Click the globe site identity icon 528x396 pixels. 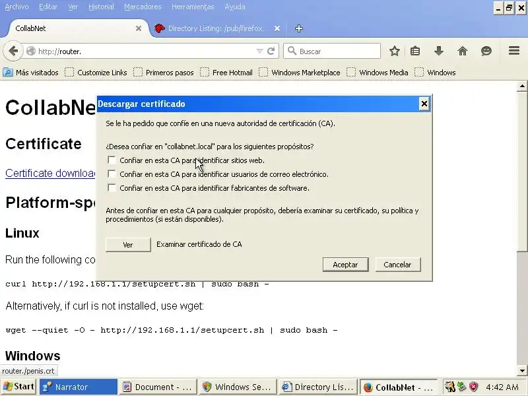pyautogui.click(x=31, y=51)
